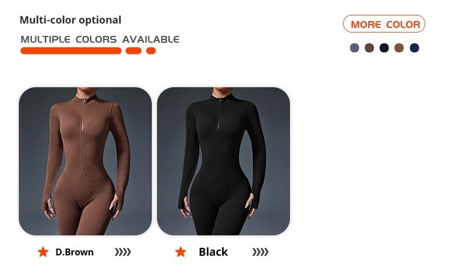Click the orange star beside D.Brown
The height and width of the screenshot is (277, 451).
[x=43, y=252]
